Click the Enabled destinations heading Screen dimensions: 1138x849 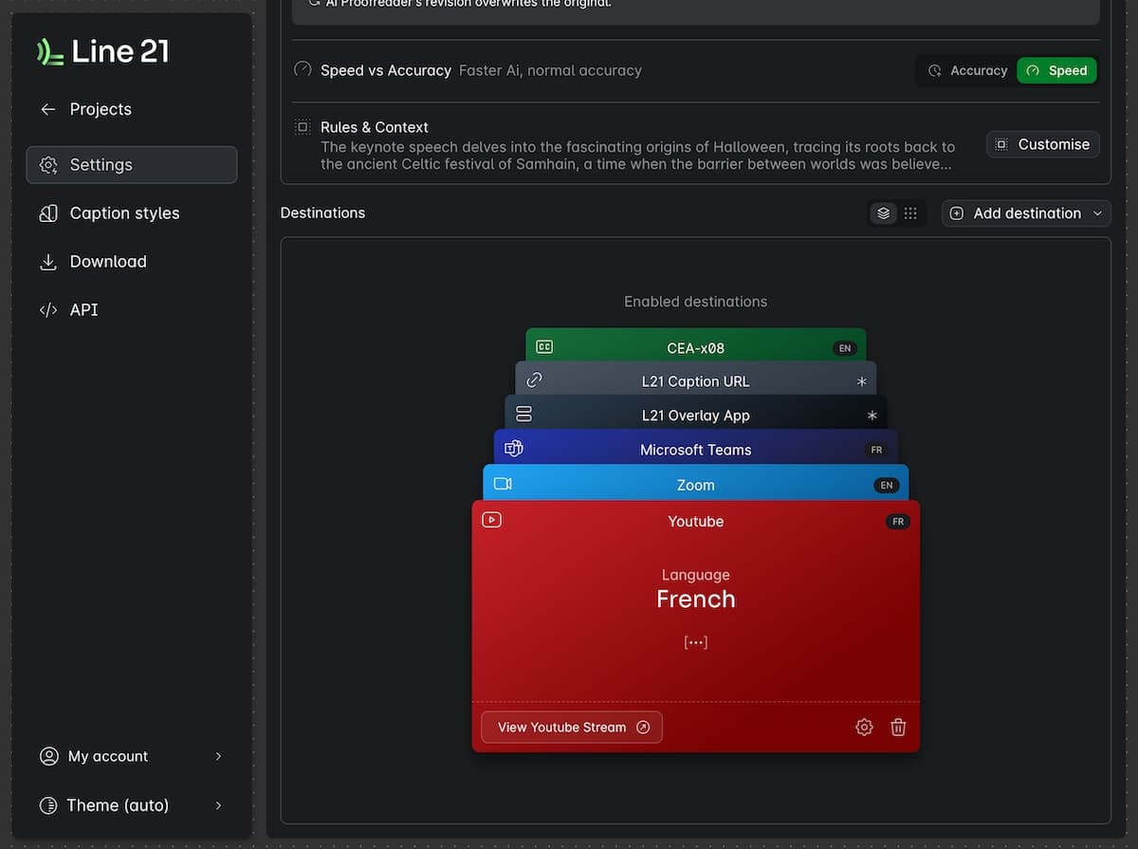[x=696, y=302]
